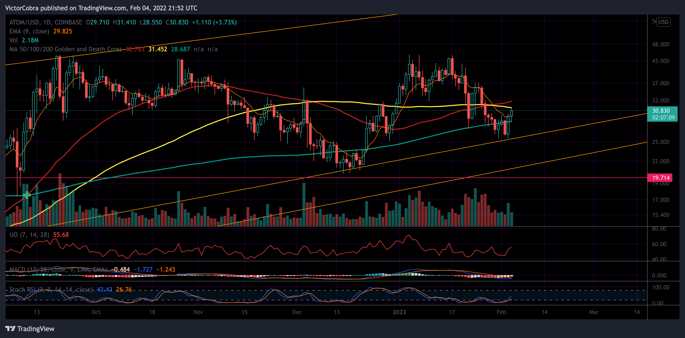Click the ATOM/USD, 1D, COINBASE symbol title
Viewport: 685px width, 338px height.
[46, 22]
